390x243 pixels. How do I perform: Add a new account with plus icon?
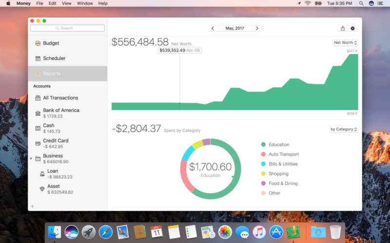tap(32, 206)
